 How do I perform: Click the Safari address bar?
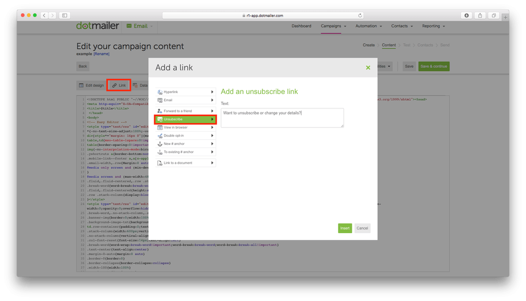click(262, 15)
